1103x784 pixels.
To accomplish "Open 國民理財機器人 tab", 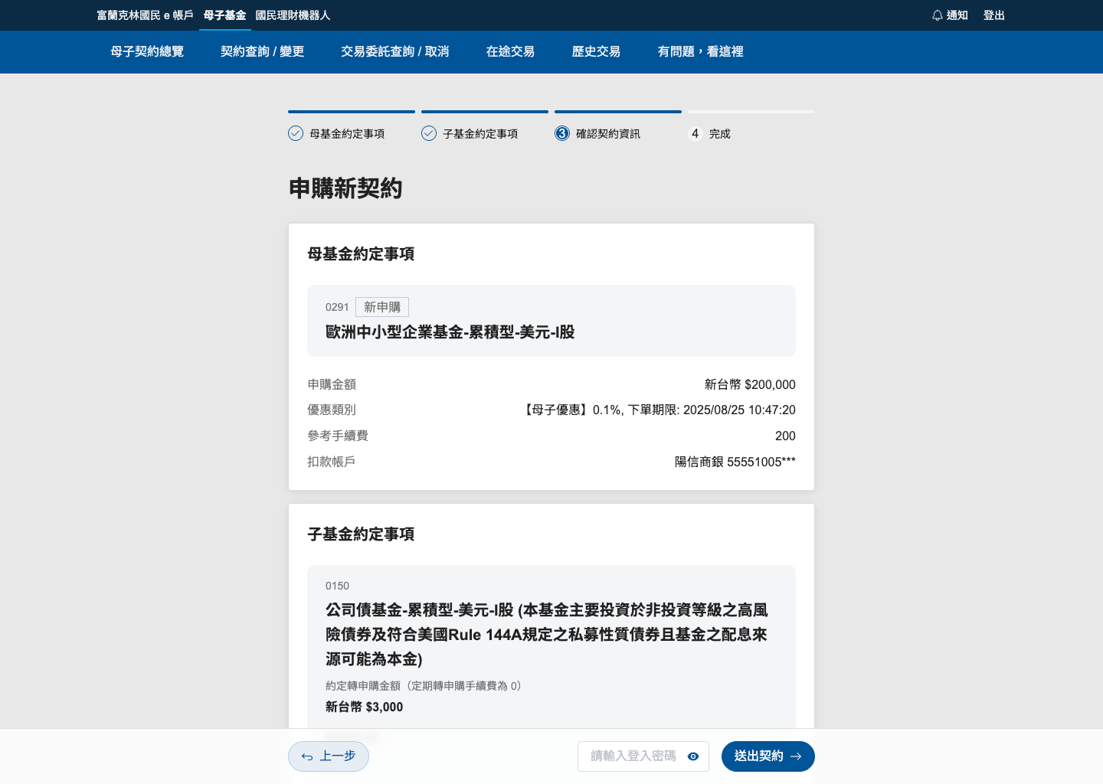I will [x=293, y=15].
